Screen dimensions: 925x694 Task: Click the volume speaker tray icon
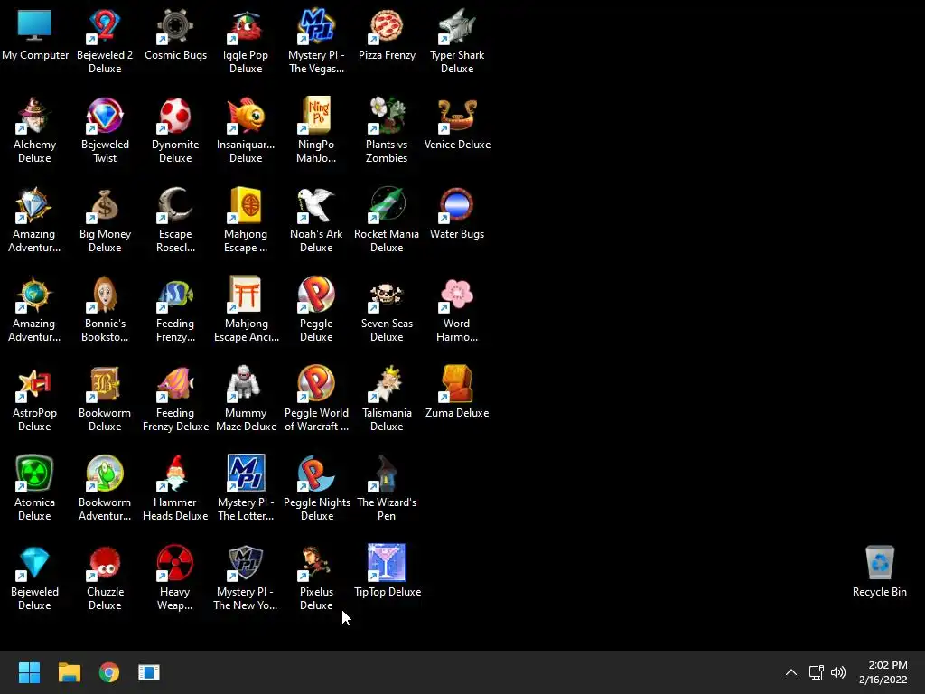tap(837, 672)
